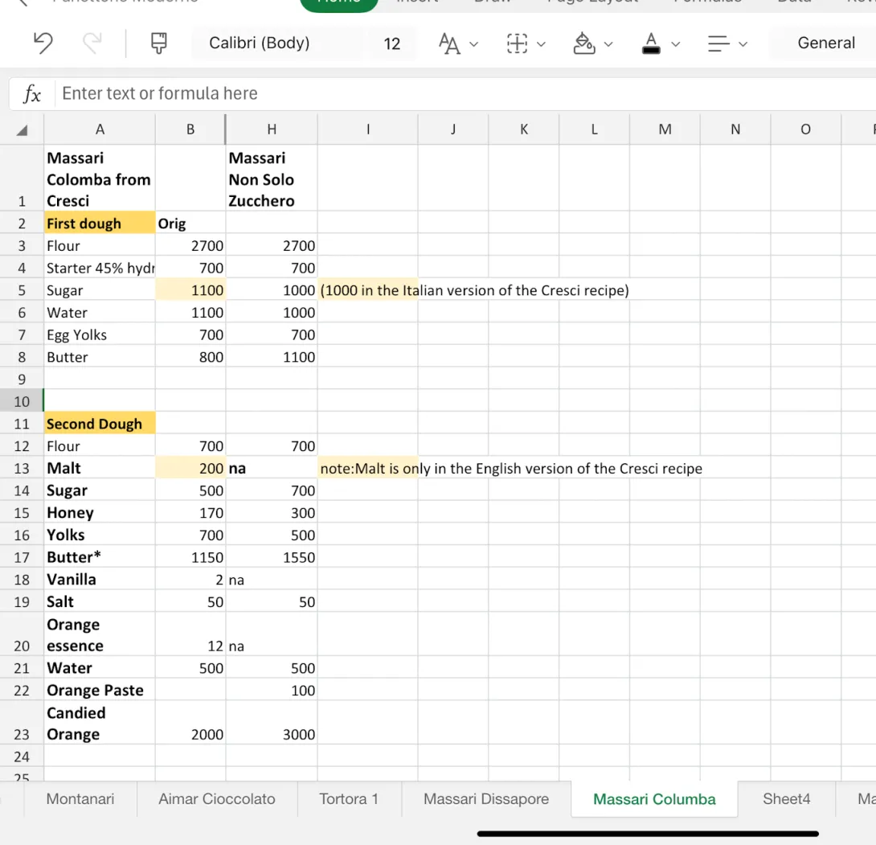Open the cell borders tool

(518, 43)
